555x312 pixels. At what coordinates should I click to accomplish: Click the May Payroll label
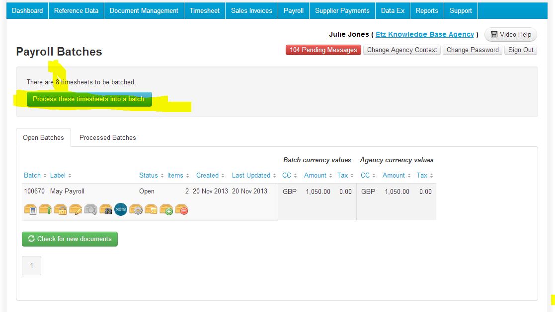click(67, 191)
